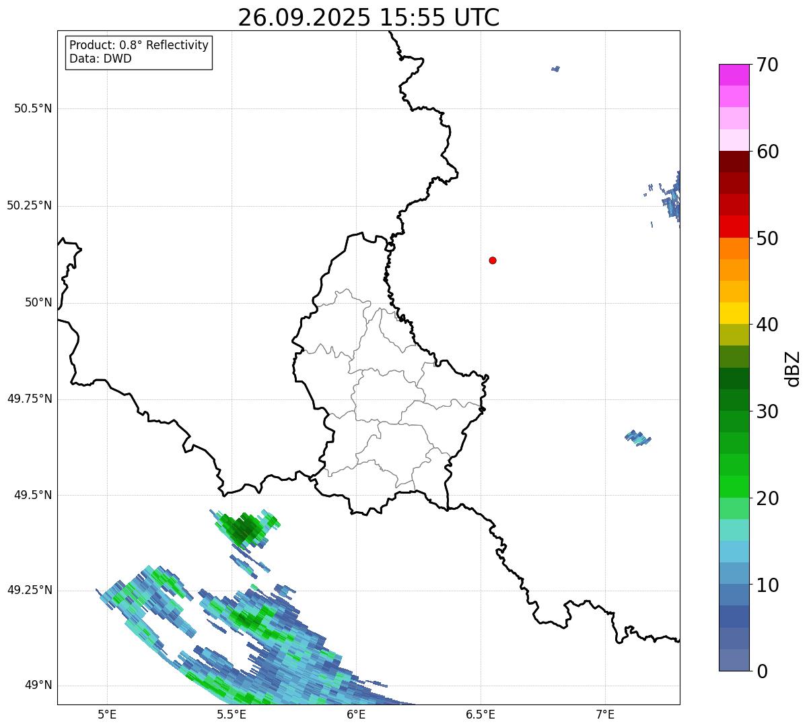Click the top magenta colorbar segment
Screen dimensions: 809x728
pyautogui.click(x=734, y=75)
